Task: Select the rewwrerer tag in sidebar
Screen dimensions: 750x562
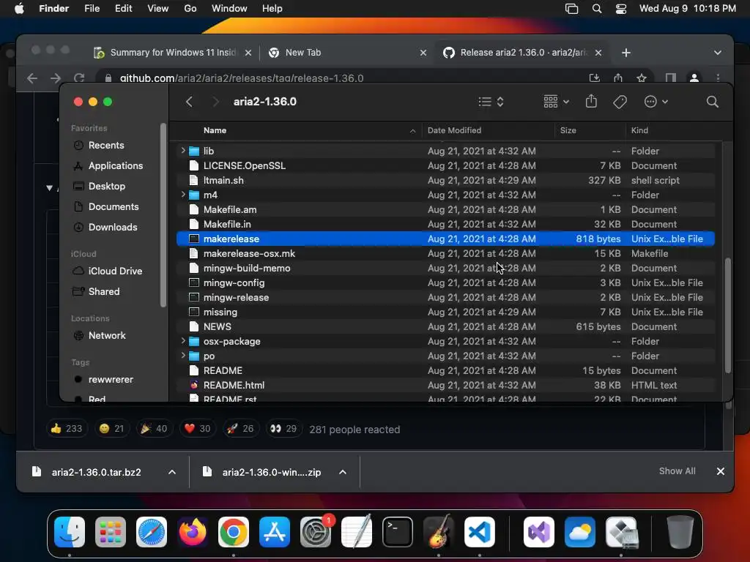Action: pyautogui.click(x=111, y=380)
